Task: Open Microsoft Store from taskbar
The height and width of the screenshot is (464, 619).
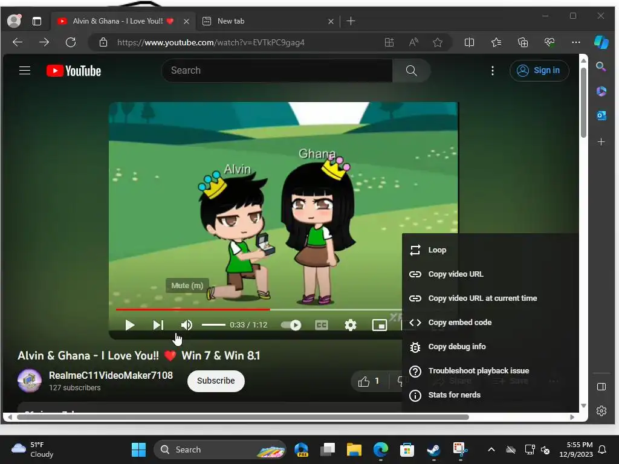Action: coord(407,449)
